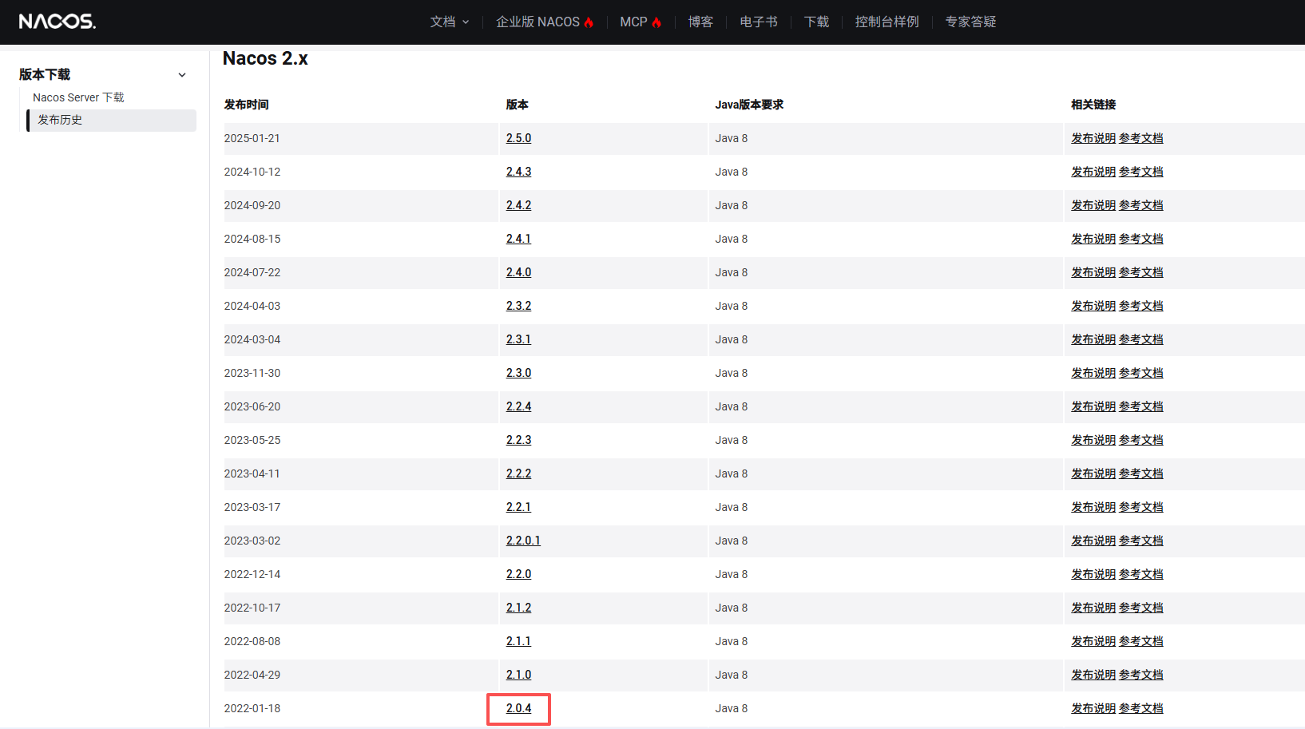Open version 2.4.0 link
Image resolution: width=1305 pixels, height=729 pixels.
coord(518,272)
